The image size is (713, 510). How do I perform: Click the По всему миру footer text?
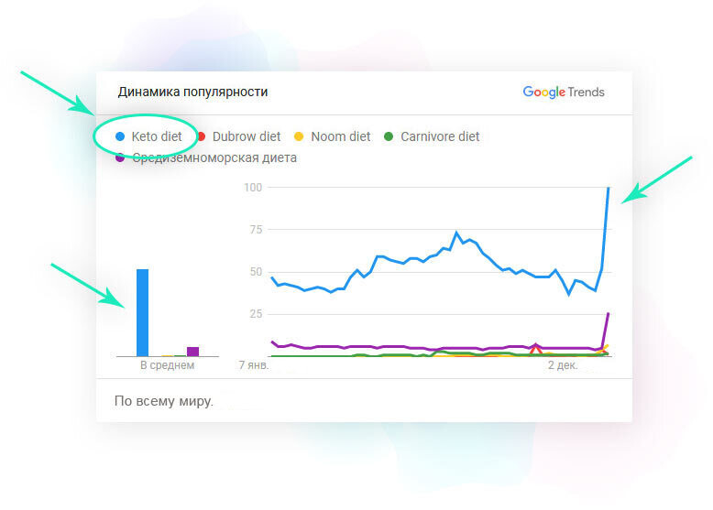(164, 401)
